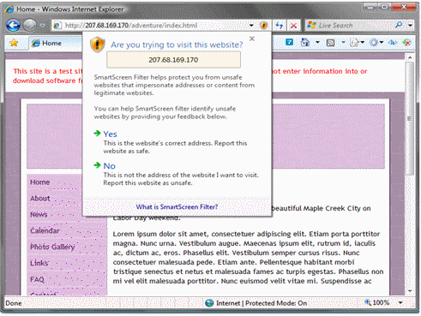Click the page icon in the address bar
Screen dimensions: 421x316
57,26
